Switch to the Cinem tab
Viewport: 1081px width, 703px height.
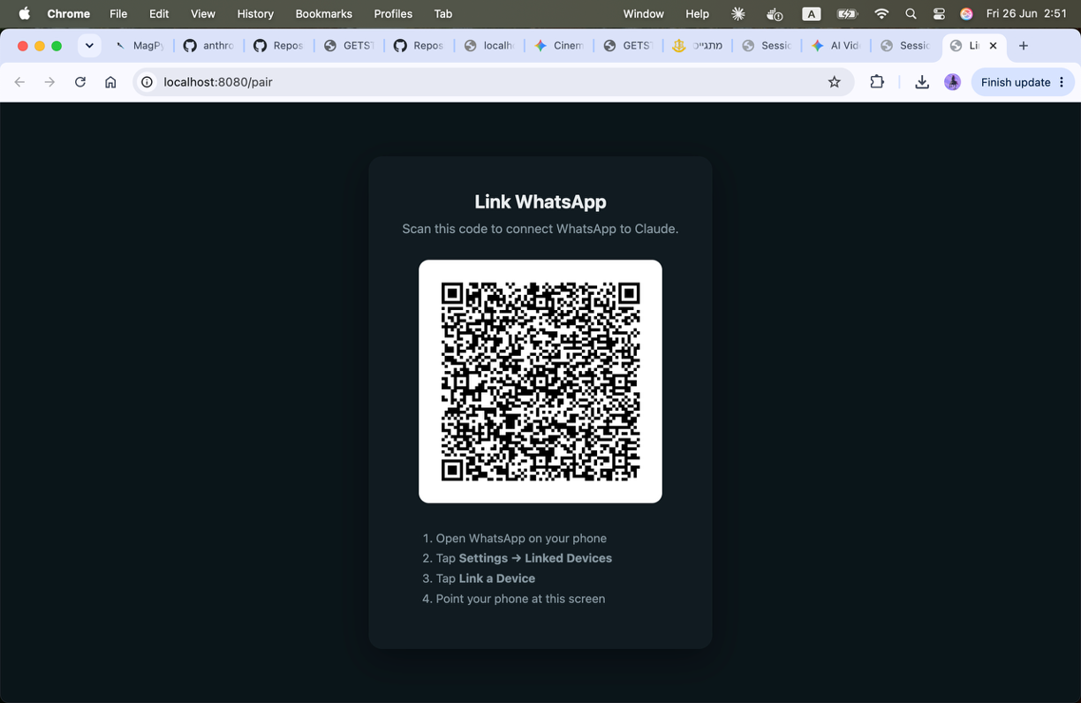[x=559, y=46]
